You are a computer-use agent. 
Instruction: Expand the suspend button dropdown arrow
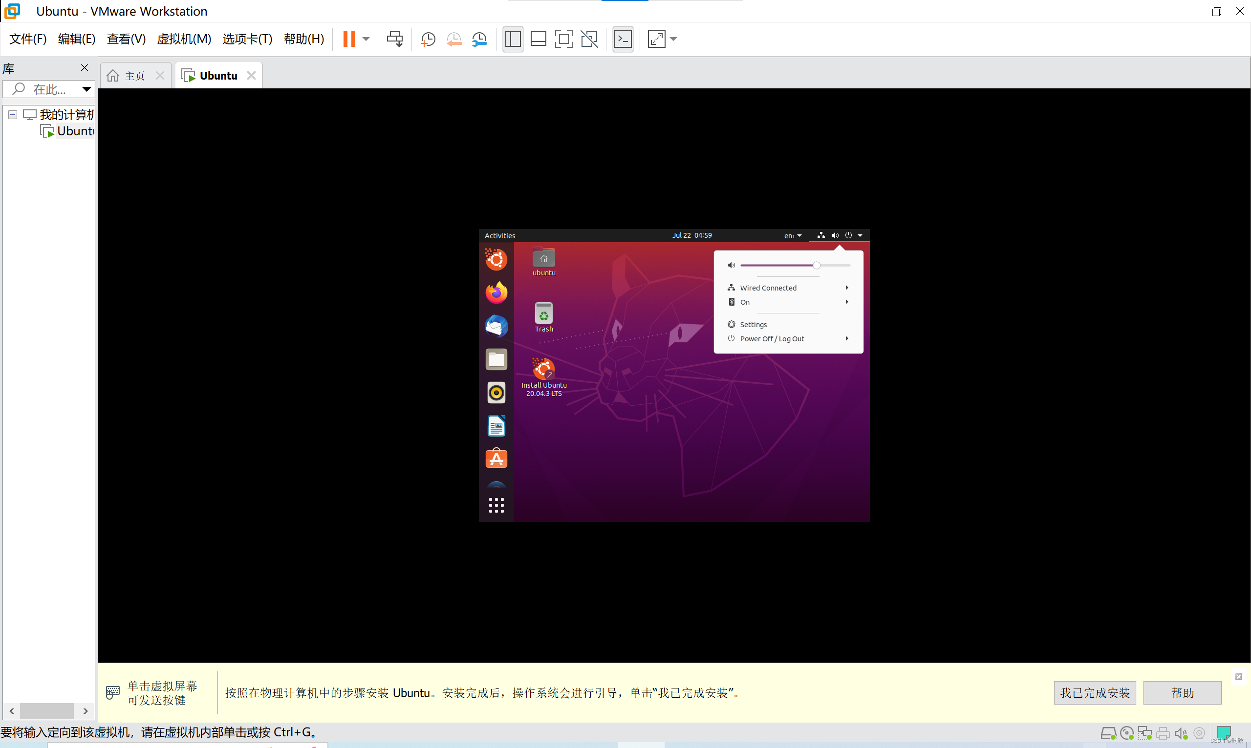coord(366,39)
